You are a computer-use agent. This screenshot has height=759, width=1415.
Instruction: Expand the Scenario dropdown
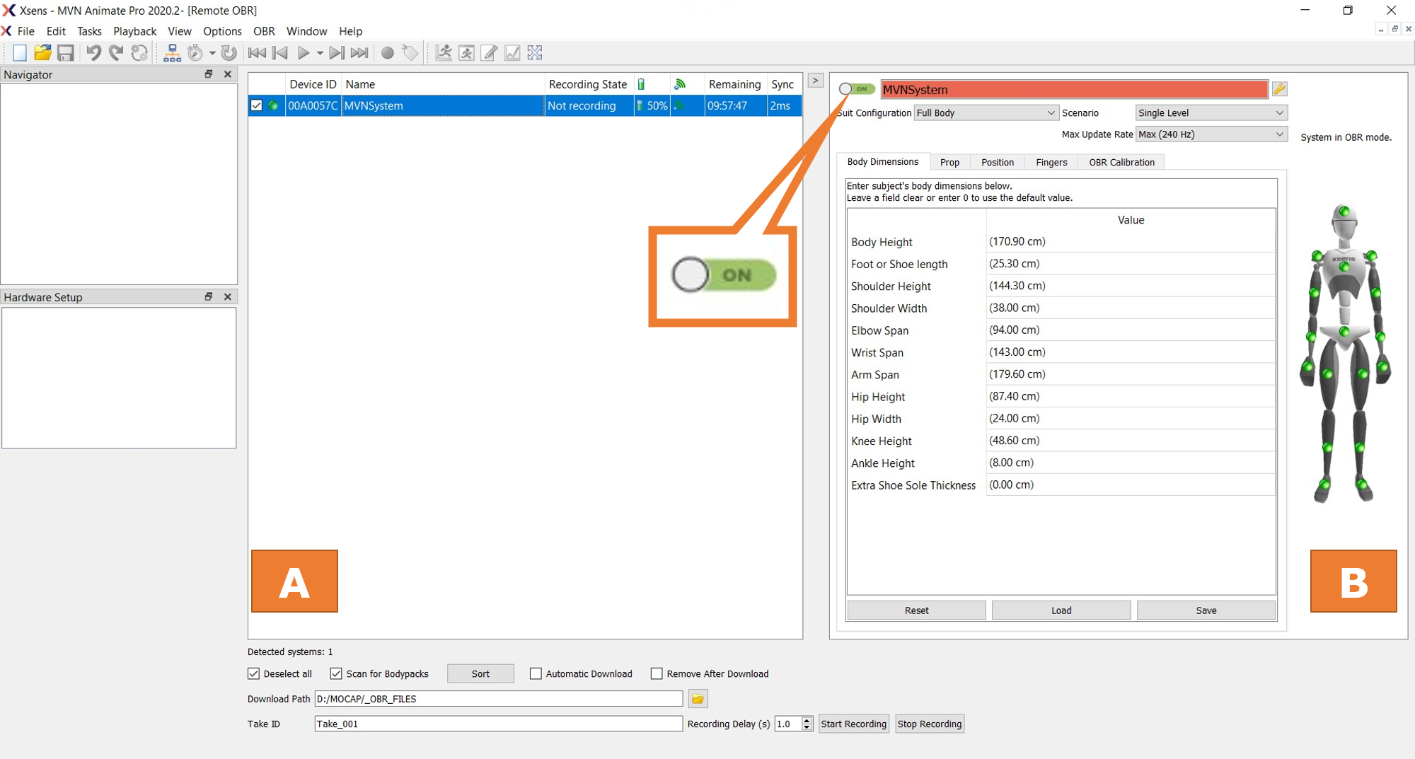1211,113
